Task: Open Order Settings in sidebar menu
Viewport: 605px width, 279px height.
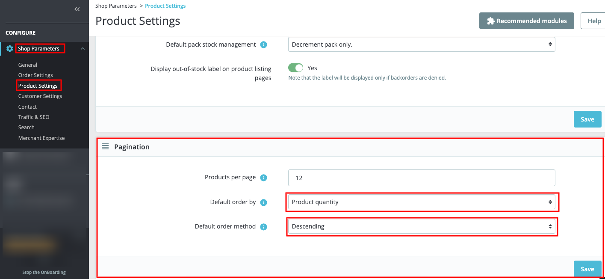Action: click(x=35, y=75)
